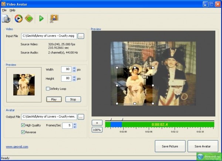
Task: Open the www.geovid.com link
Action: [x=17, y=147]
